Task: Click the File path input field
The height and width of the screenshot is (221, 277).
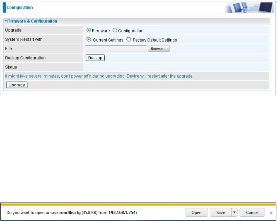Action: (x=116, y=49)
